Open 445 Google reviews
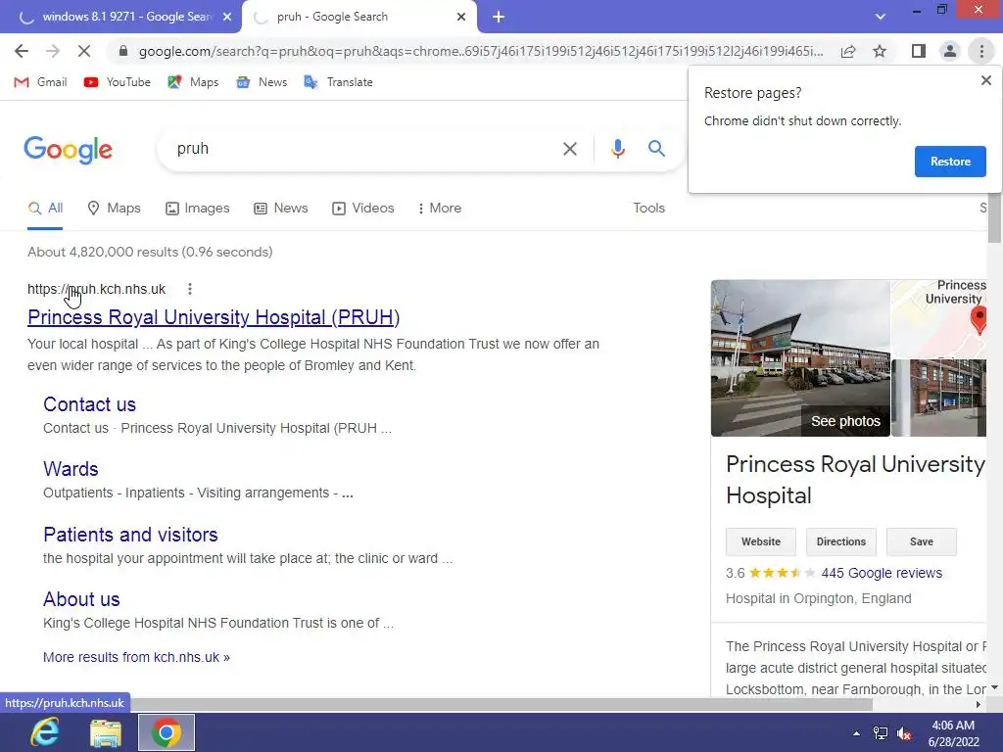Viewport: 1003px width, 752px height. [882, 574]
